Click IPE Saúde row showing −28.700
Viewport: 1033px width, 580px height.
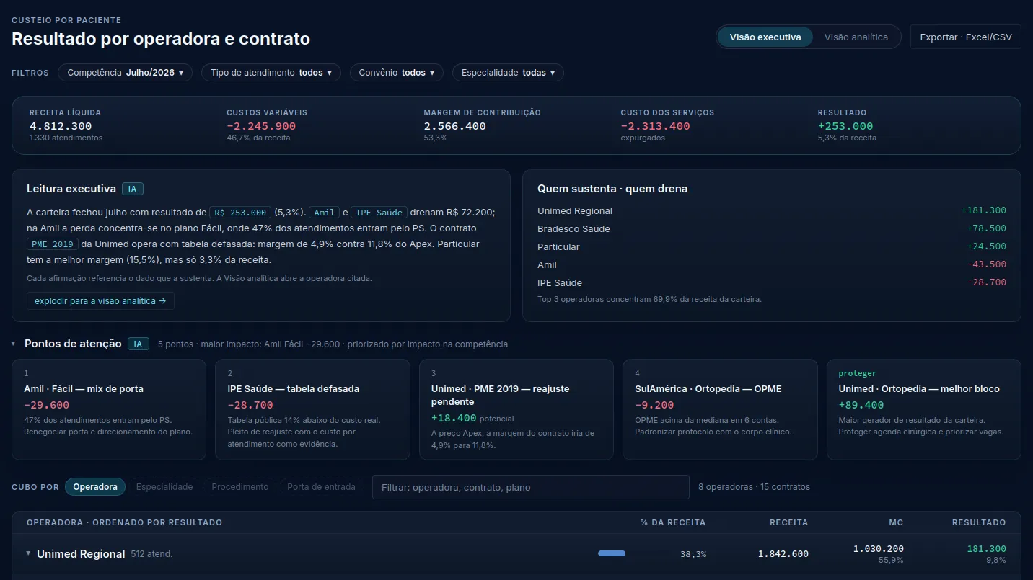click(x=771, y=282)
